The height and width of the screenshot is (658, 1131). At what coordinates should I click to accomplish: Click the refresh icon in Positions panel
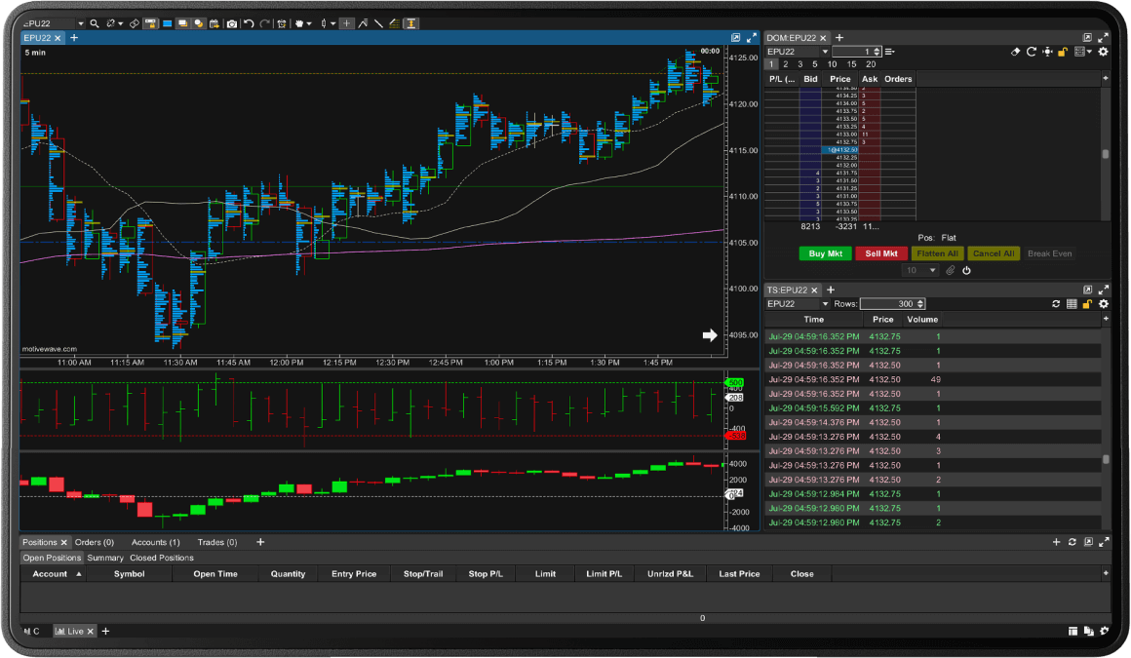pyautogui.click(x=1072, y=542)
